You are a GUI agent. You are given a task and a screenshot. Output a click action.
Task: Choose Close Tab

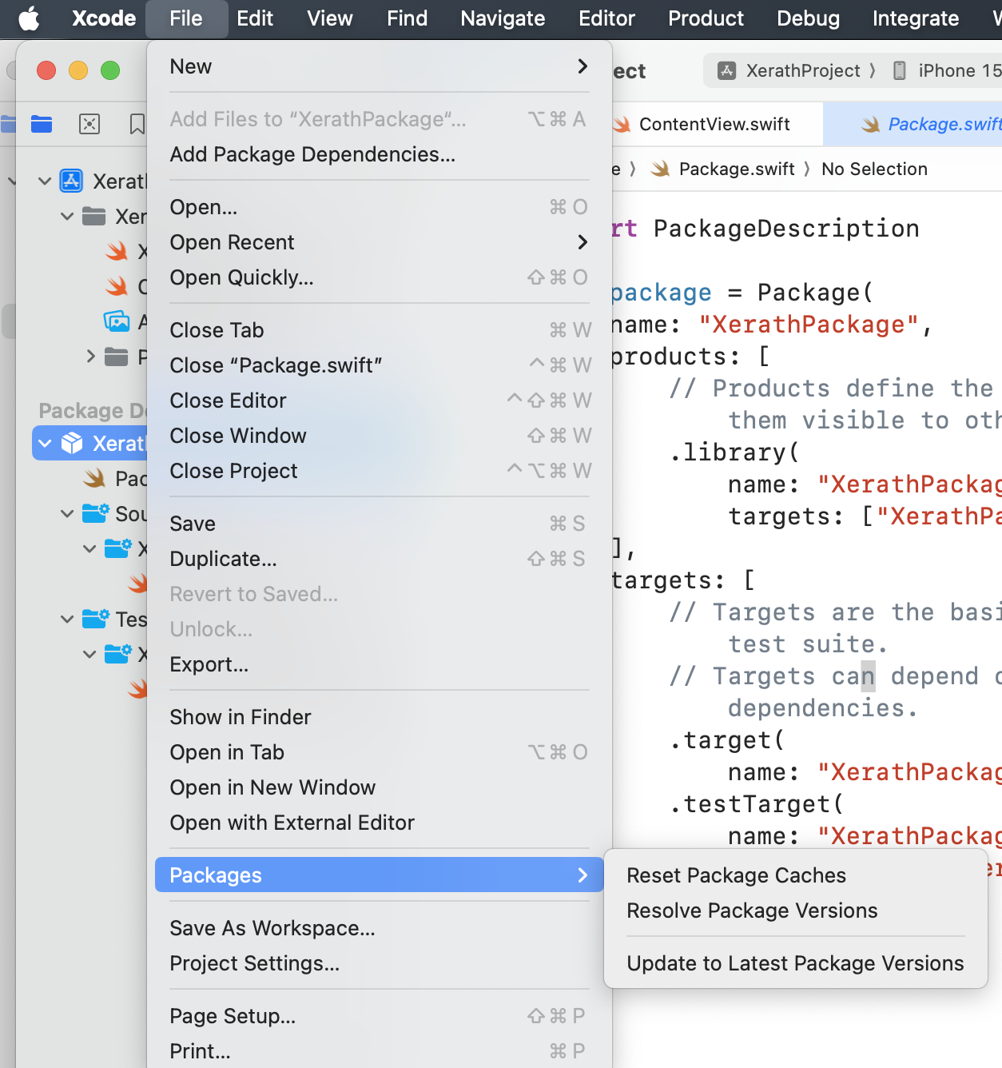pos(380,330)
